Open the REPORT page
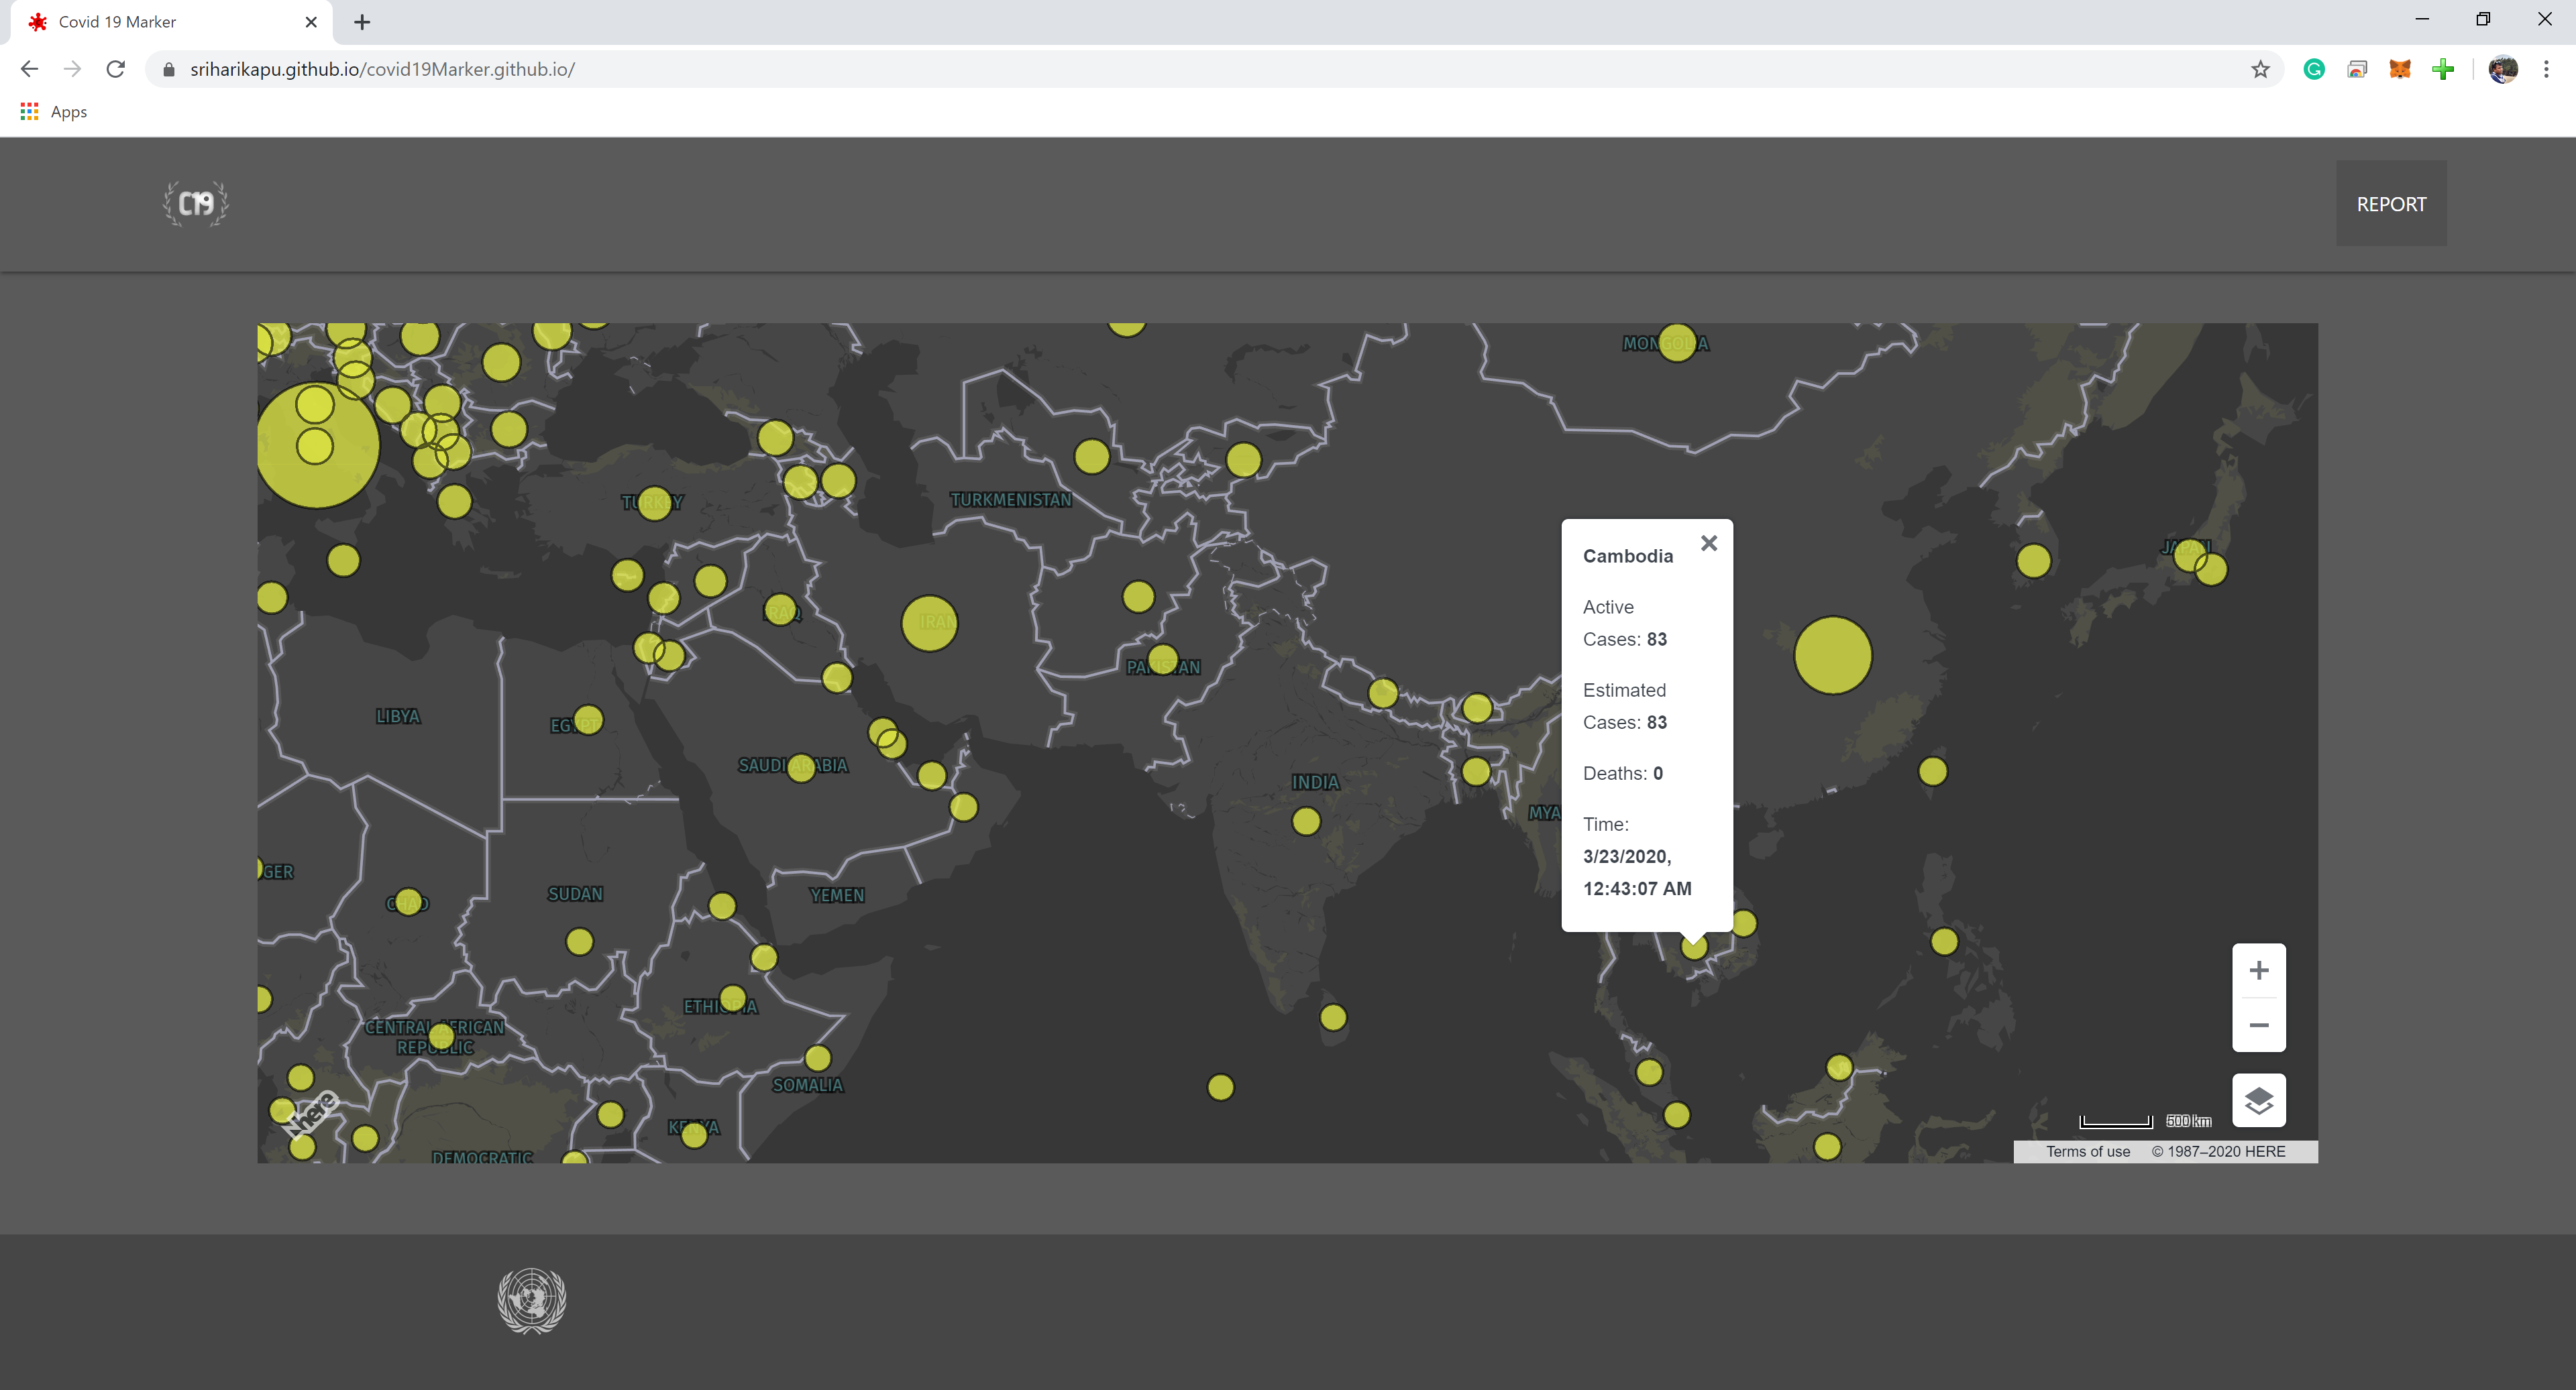Image resolution: width=2576 pixels, height=1390 pixels. coord(2390,204)
